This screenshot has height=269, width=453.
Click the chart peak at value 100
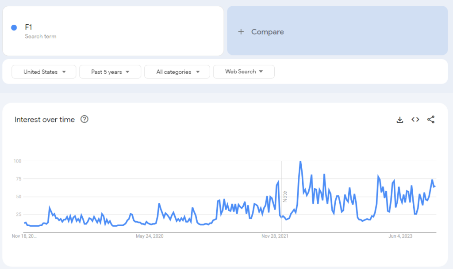tap(300, 162)
